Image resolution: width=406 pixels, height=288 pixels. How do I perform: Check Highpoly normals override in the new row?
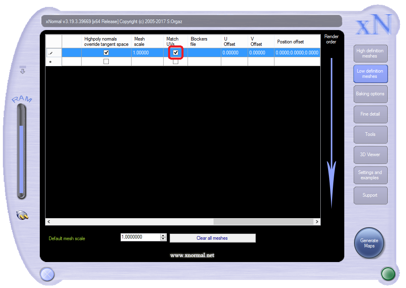106,62
